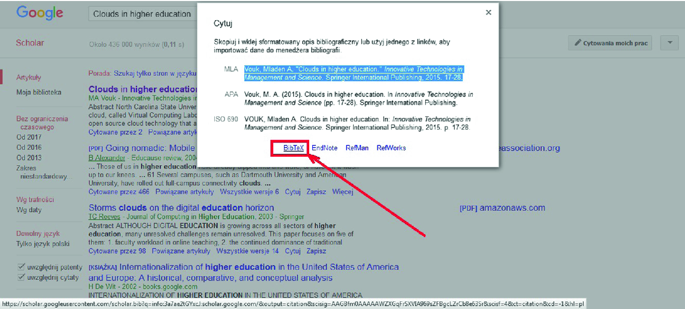Toggle the uwzględnij patenty checkbox
685x309 pixels.
[21, 267]
